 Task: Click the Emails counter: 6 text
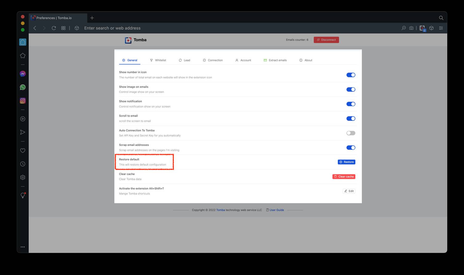(297, 40)
